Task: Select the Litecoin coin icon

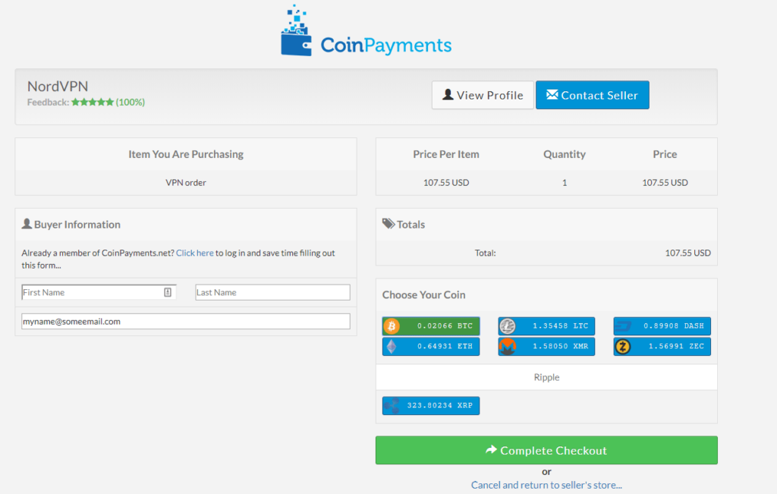Action: [x=508, y=326]
